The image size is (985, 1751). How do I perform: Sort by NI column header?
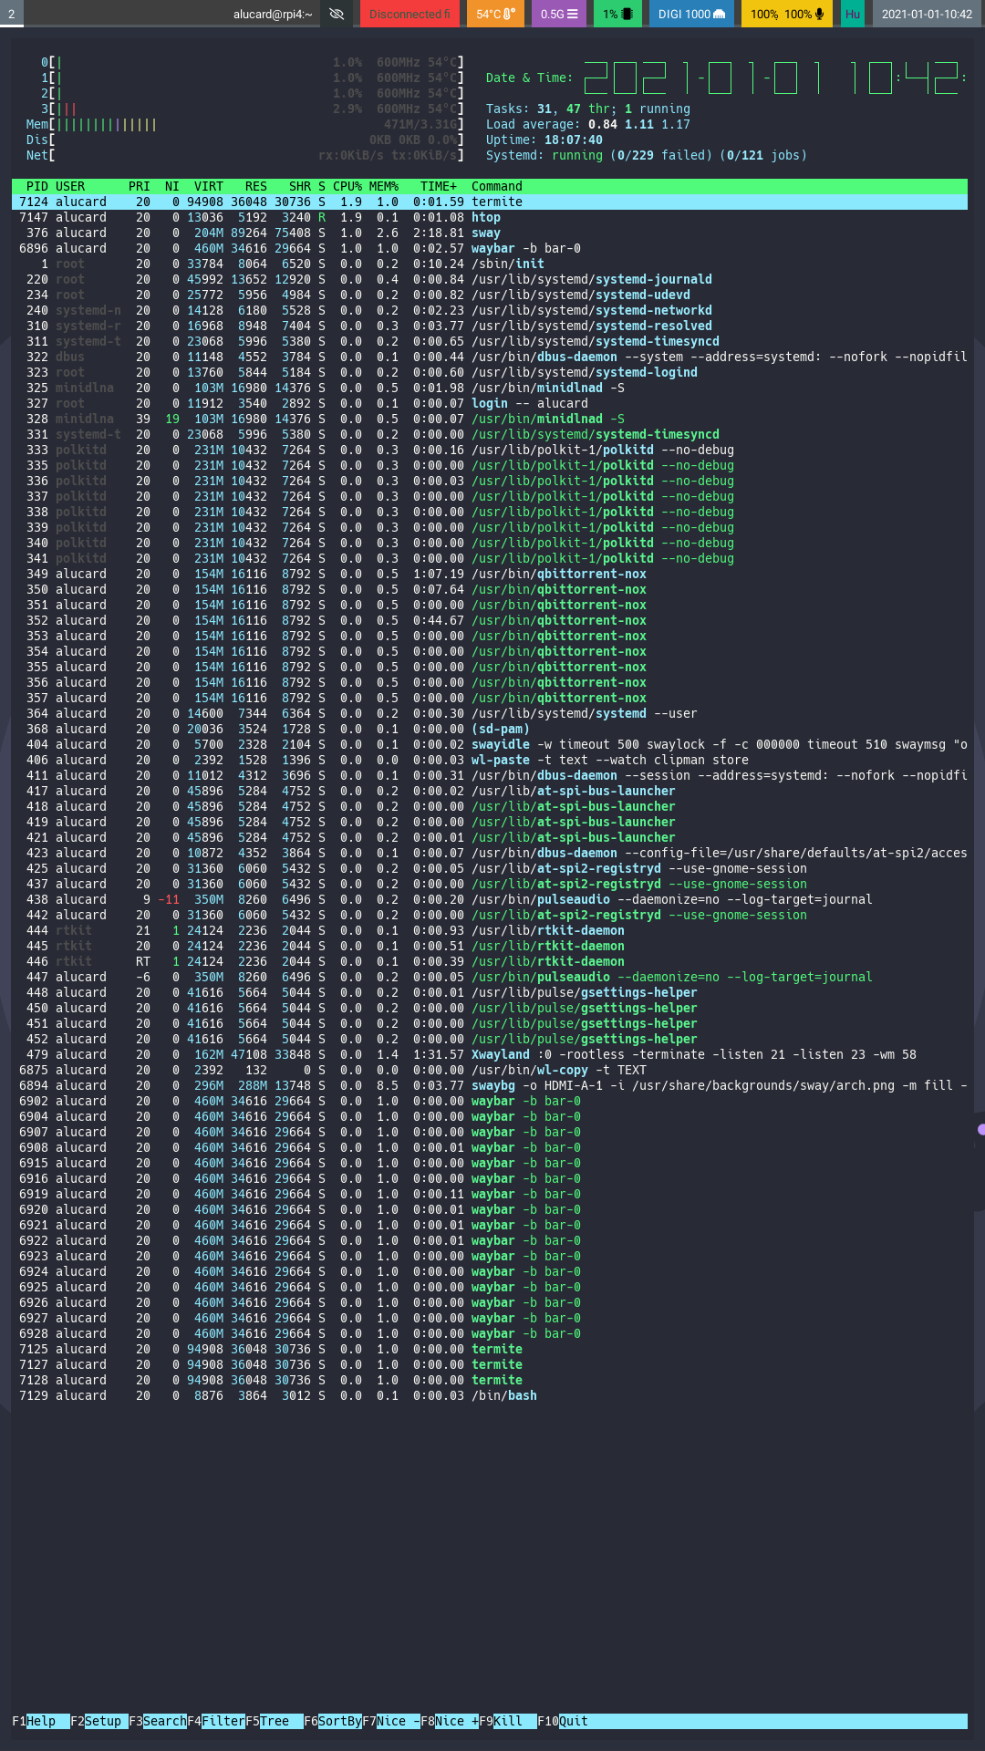[x=172, y=186]
